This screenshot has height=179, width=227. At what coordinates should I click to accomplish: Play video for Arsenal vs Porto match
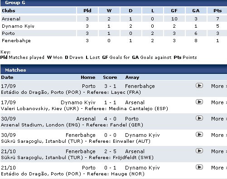[199, 118]
